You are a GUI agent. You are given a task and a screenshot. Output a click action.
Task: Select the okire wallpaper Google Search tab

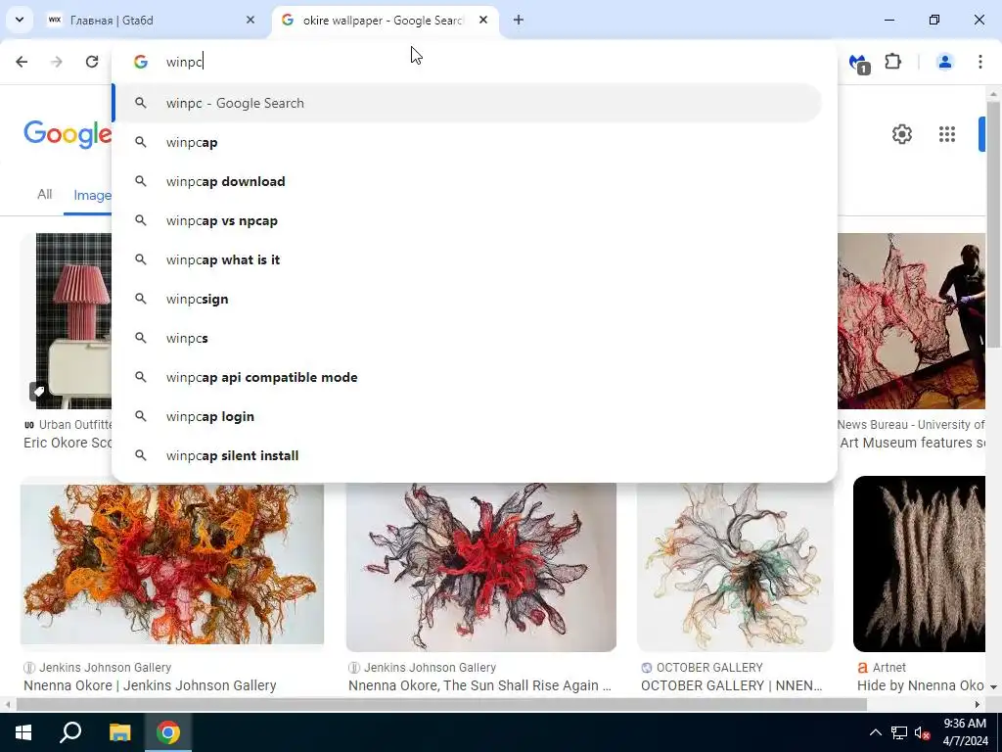[383, 21]
